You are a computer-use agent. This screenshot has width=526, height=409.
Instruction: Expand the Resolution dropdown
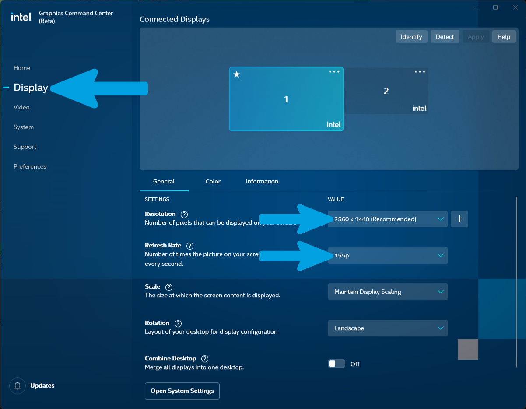click(x=388, y=219)
